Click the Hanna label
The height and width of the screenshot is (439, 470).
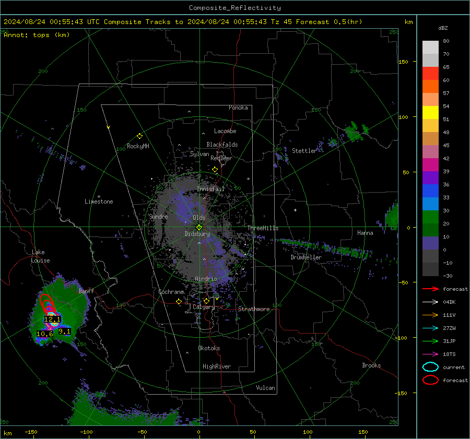click(x=365, y=233)
